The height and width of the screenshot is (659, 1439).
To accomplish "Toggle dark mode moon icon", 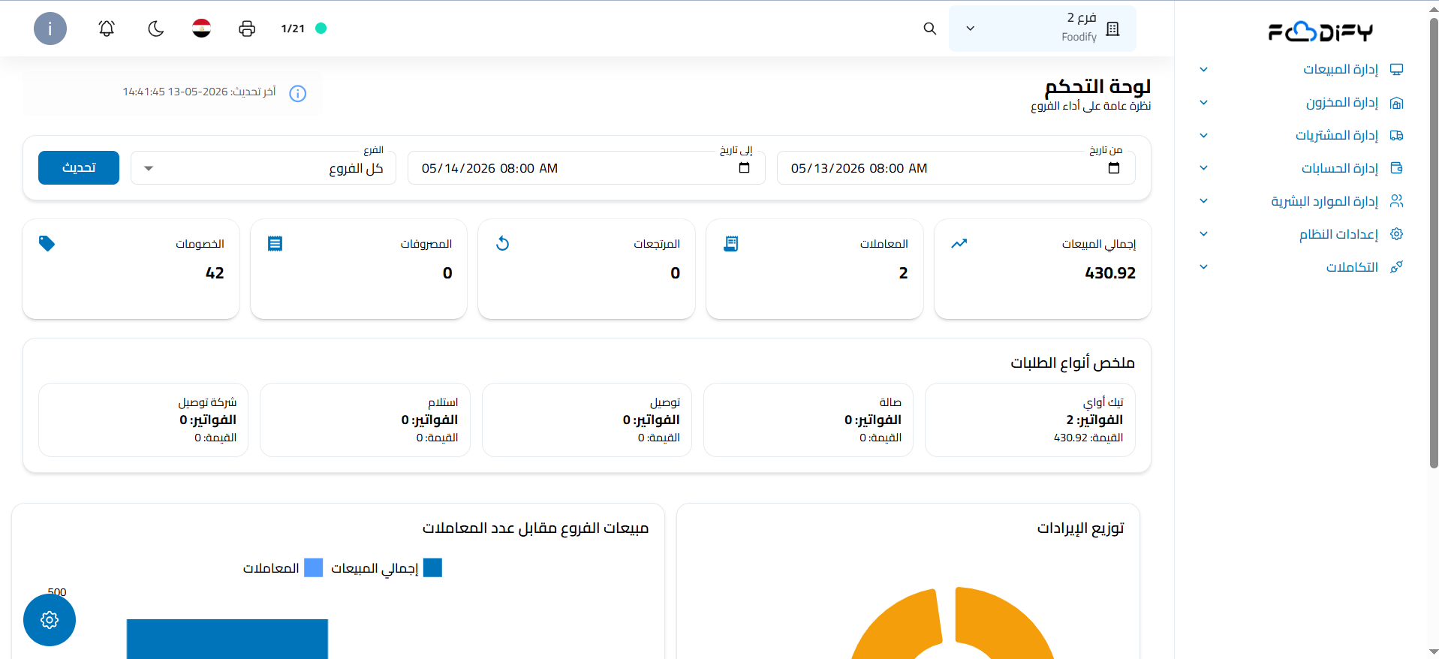I will point(155,29).
